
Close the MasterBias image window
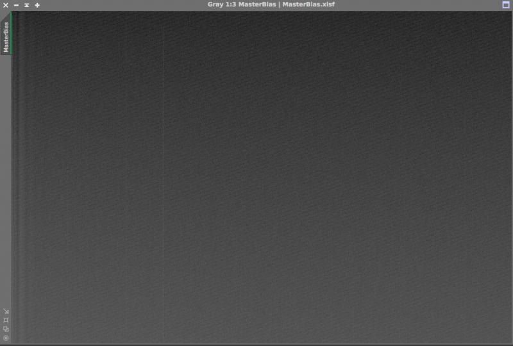coord(6,5)
